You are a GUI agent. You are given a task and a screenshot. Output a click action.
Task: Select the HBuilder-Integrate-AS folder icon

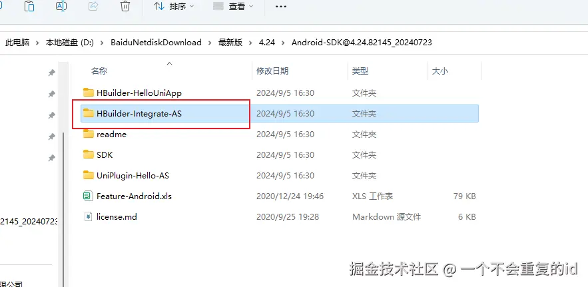click(88, 113)
